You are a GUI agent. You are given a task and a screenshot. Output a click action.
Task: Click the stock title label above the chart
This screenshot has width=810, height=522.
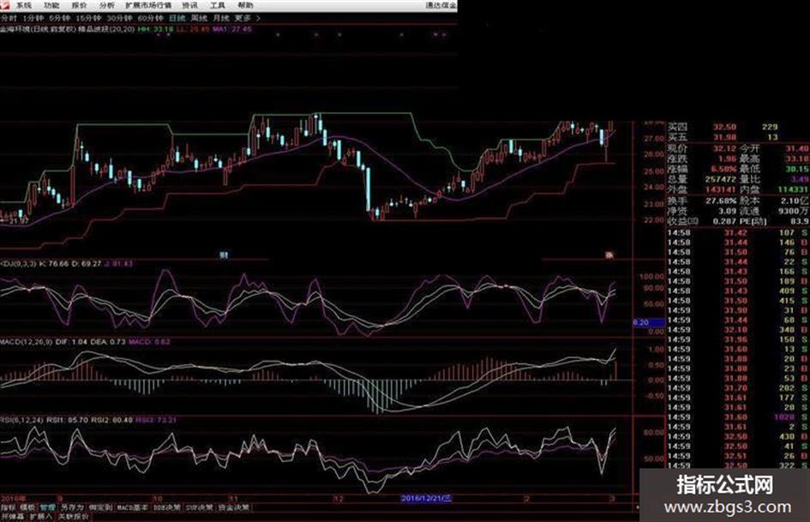[67, 29]
